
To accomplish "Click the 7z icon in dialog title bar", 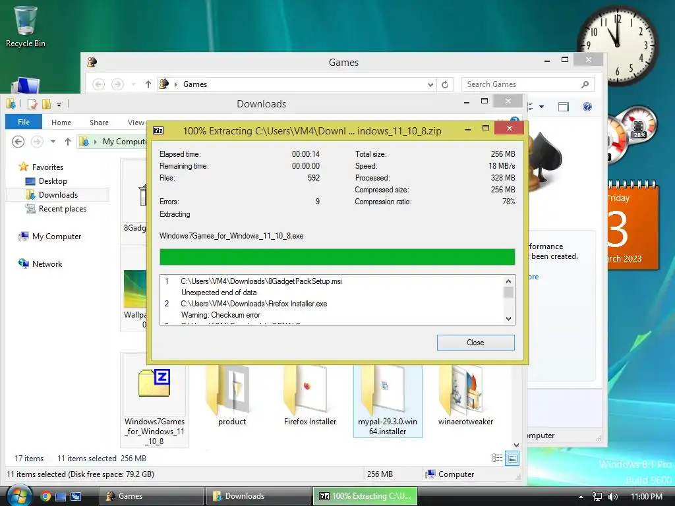I will [158, 131].
